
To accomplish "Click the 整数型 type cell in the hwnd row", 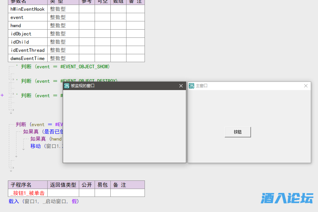I will pos(63,26).
